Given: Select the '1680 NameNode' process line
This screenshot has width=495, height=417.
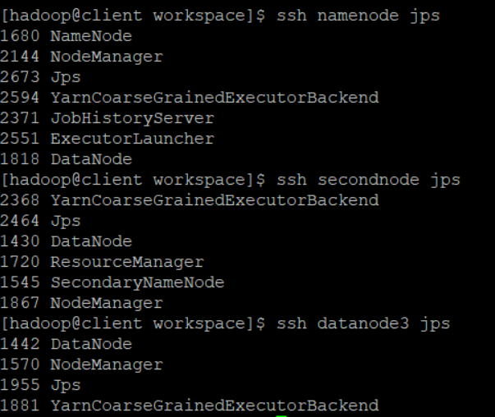Looking at the screenshot, I should 66,36.
